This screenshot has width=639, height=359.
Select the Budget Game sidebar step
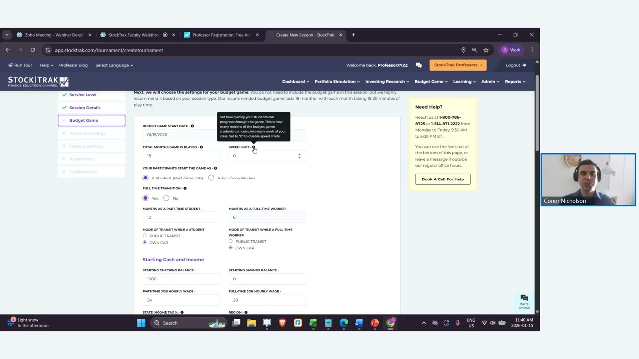tap(91, 120)
